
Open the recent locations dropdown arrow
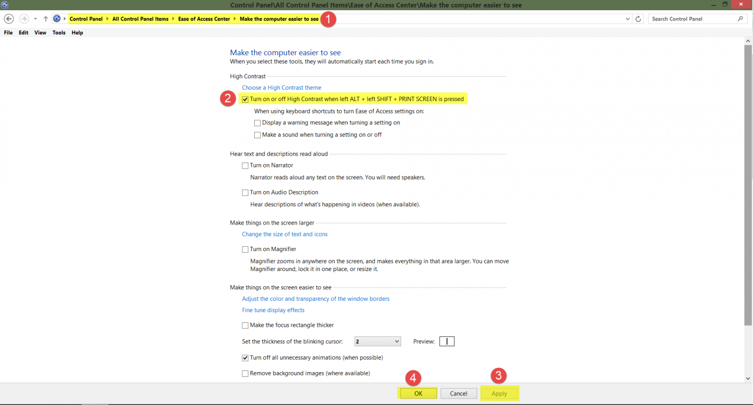coord(35,19)
